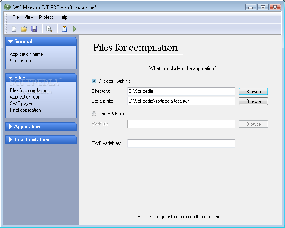Select Files for compilation in sidebar

pyautogui.click(x=29, y=90)
